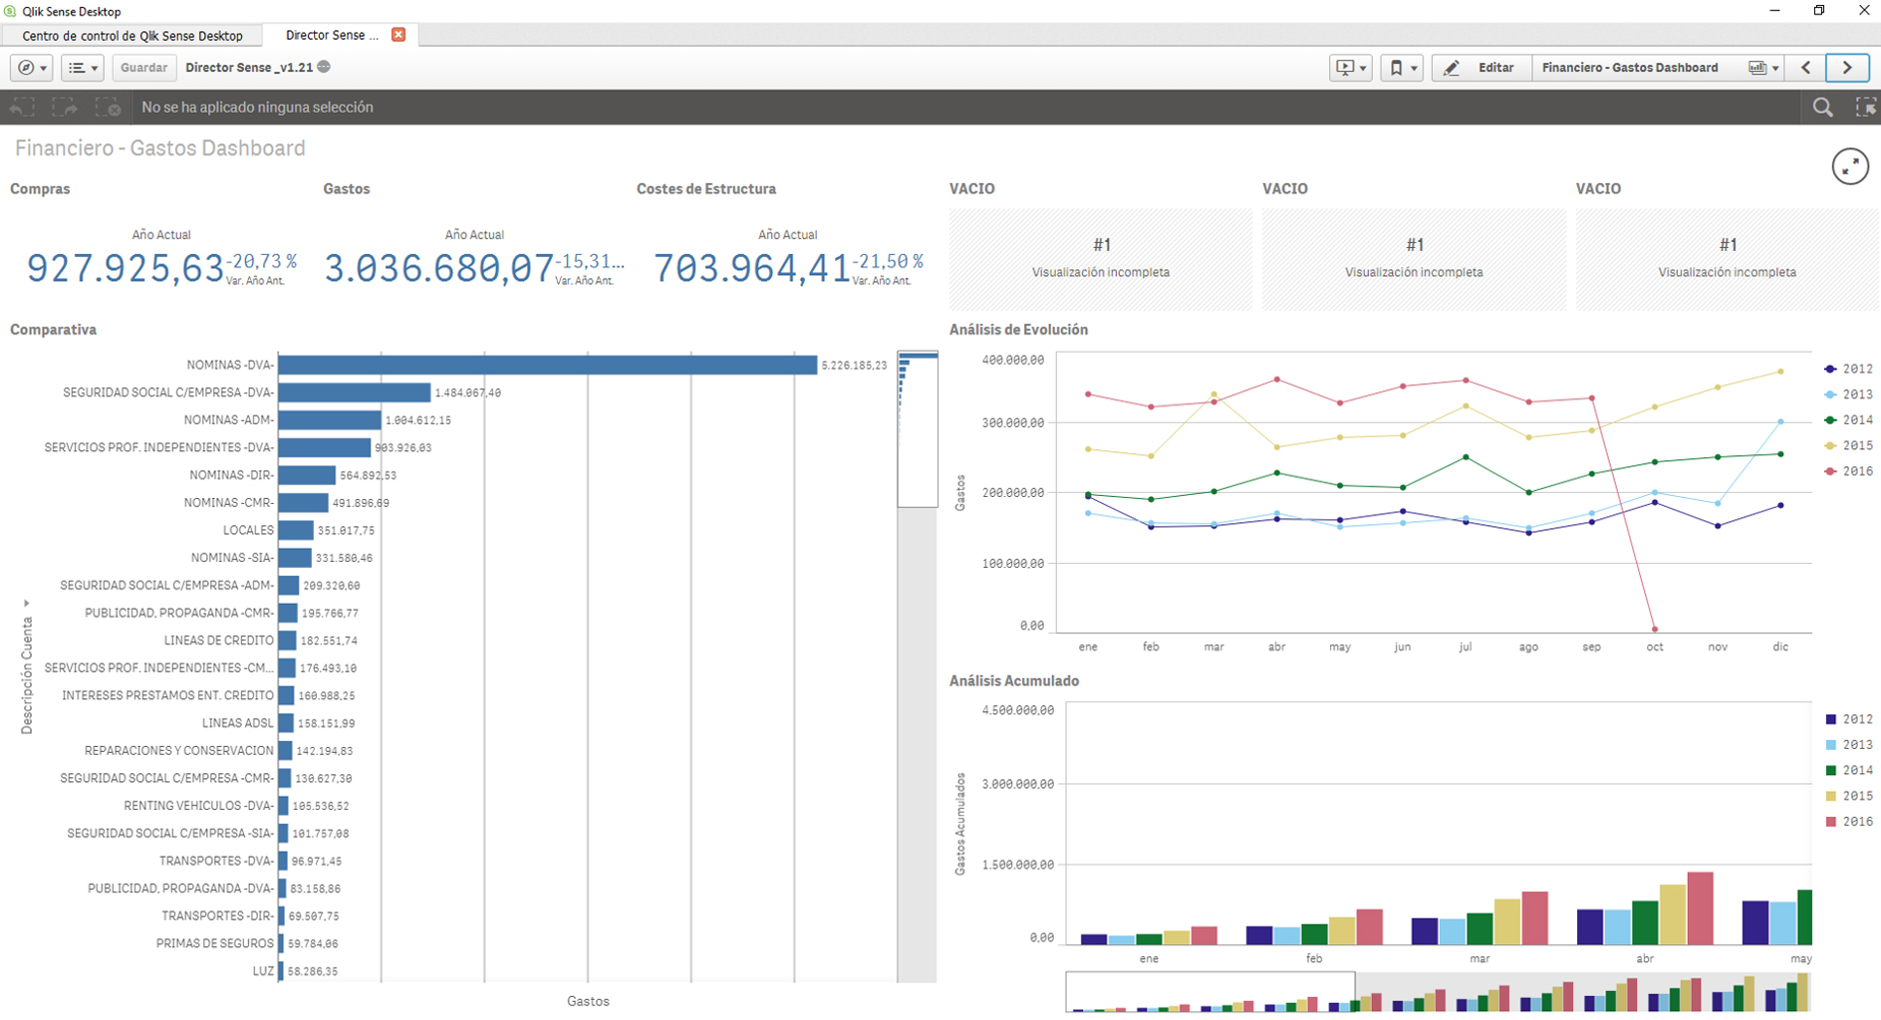Screen dimensions: 1881x1020
Task: Step back in selections
Action: tap(22, 107)
